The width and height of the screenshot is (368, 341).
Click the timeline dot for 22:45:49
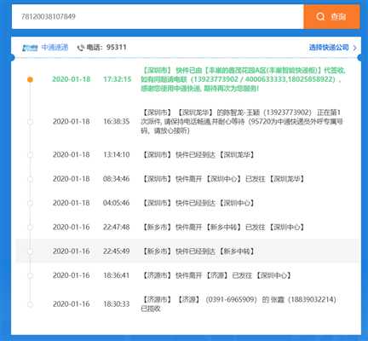tap(30, 251)
